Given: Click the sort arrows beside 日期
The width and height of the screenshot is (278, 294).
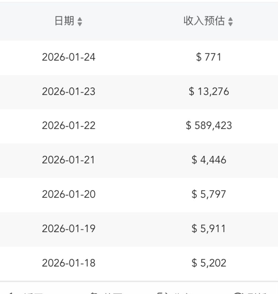Looking at the screenshot, I should click(x=80, y=22).
